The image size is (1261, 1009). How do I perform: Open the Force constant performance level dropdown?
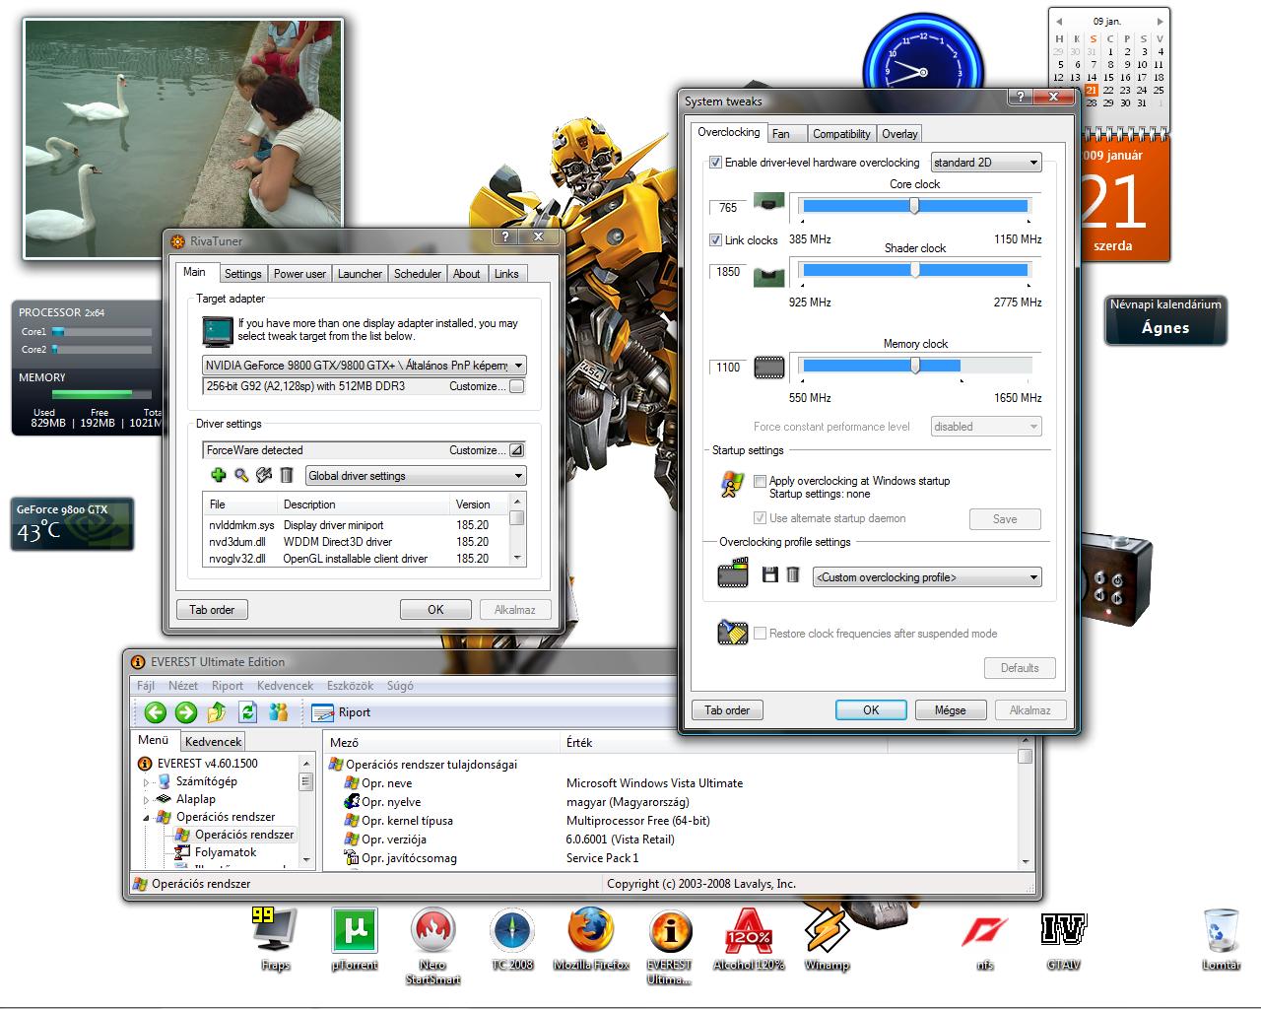(x=985, y=427)
